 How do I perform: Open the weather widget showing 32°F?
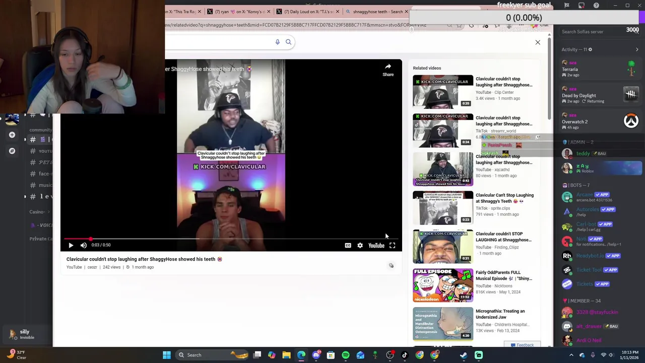17,355
